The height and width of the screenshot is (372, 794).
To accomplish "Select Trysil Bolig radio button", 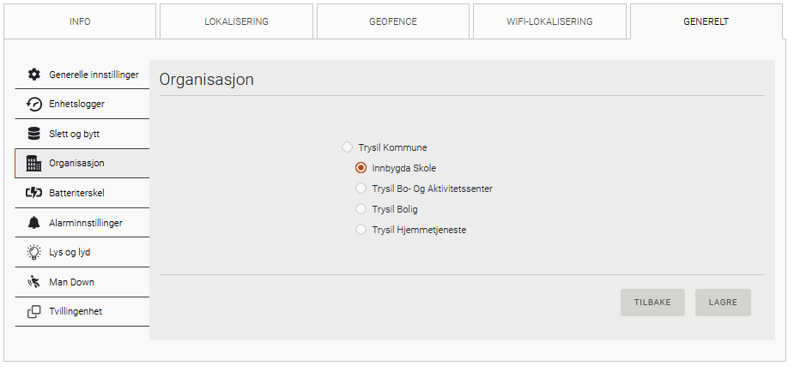I will click(x=361, y=209).
